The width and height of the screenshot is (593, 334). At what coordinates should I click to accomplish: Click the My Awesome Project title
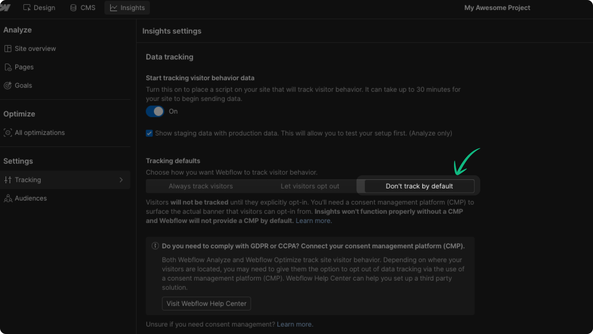pyautogui.click(x=497, y=8)
